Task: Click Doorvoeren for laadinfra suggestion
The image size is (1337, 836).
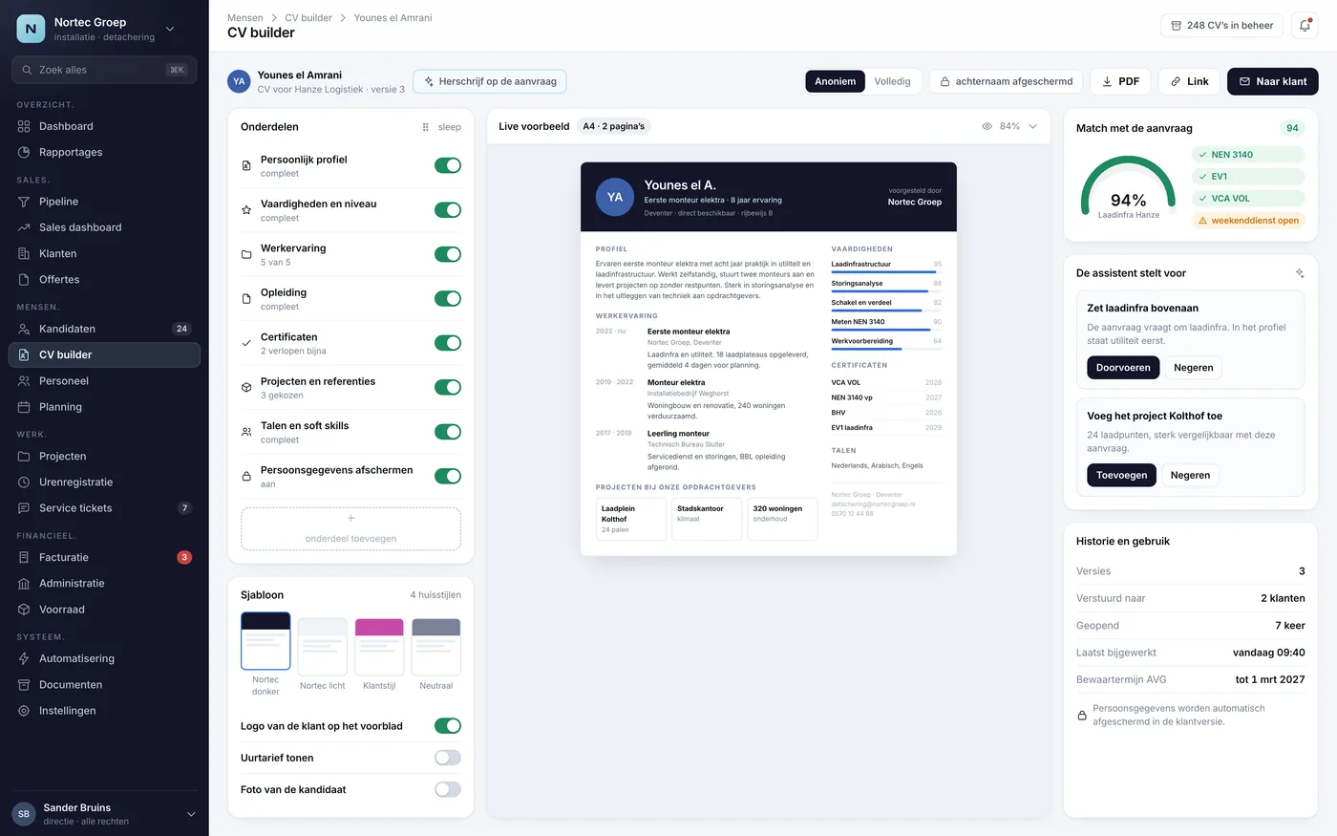Action: [1123, 368]
